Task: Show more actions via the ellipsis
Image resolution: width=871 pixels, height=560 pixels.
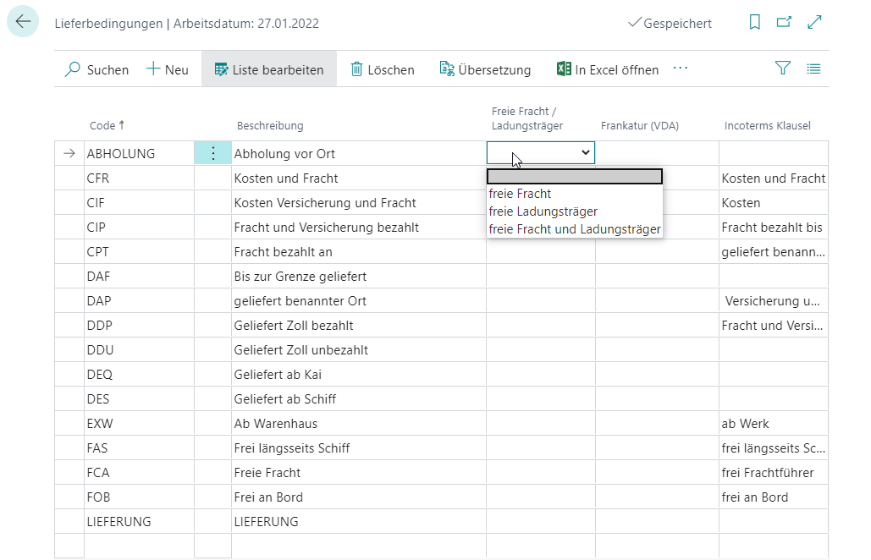Action: point(680,69)
